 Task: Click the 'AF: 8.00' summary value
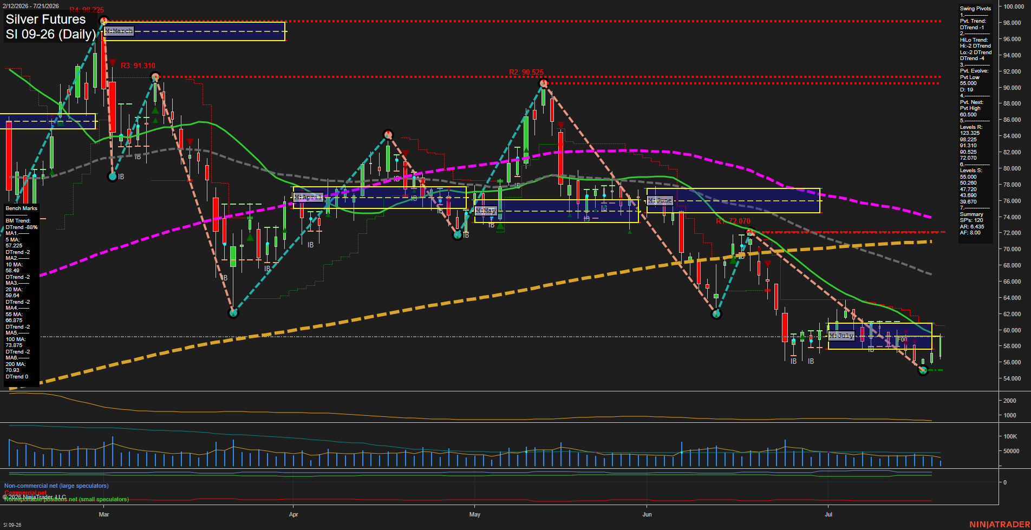click(x=970, y=233)
